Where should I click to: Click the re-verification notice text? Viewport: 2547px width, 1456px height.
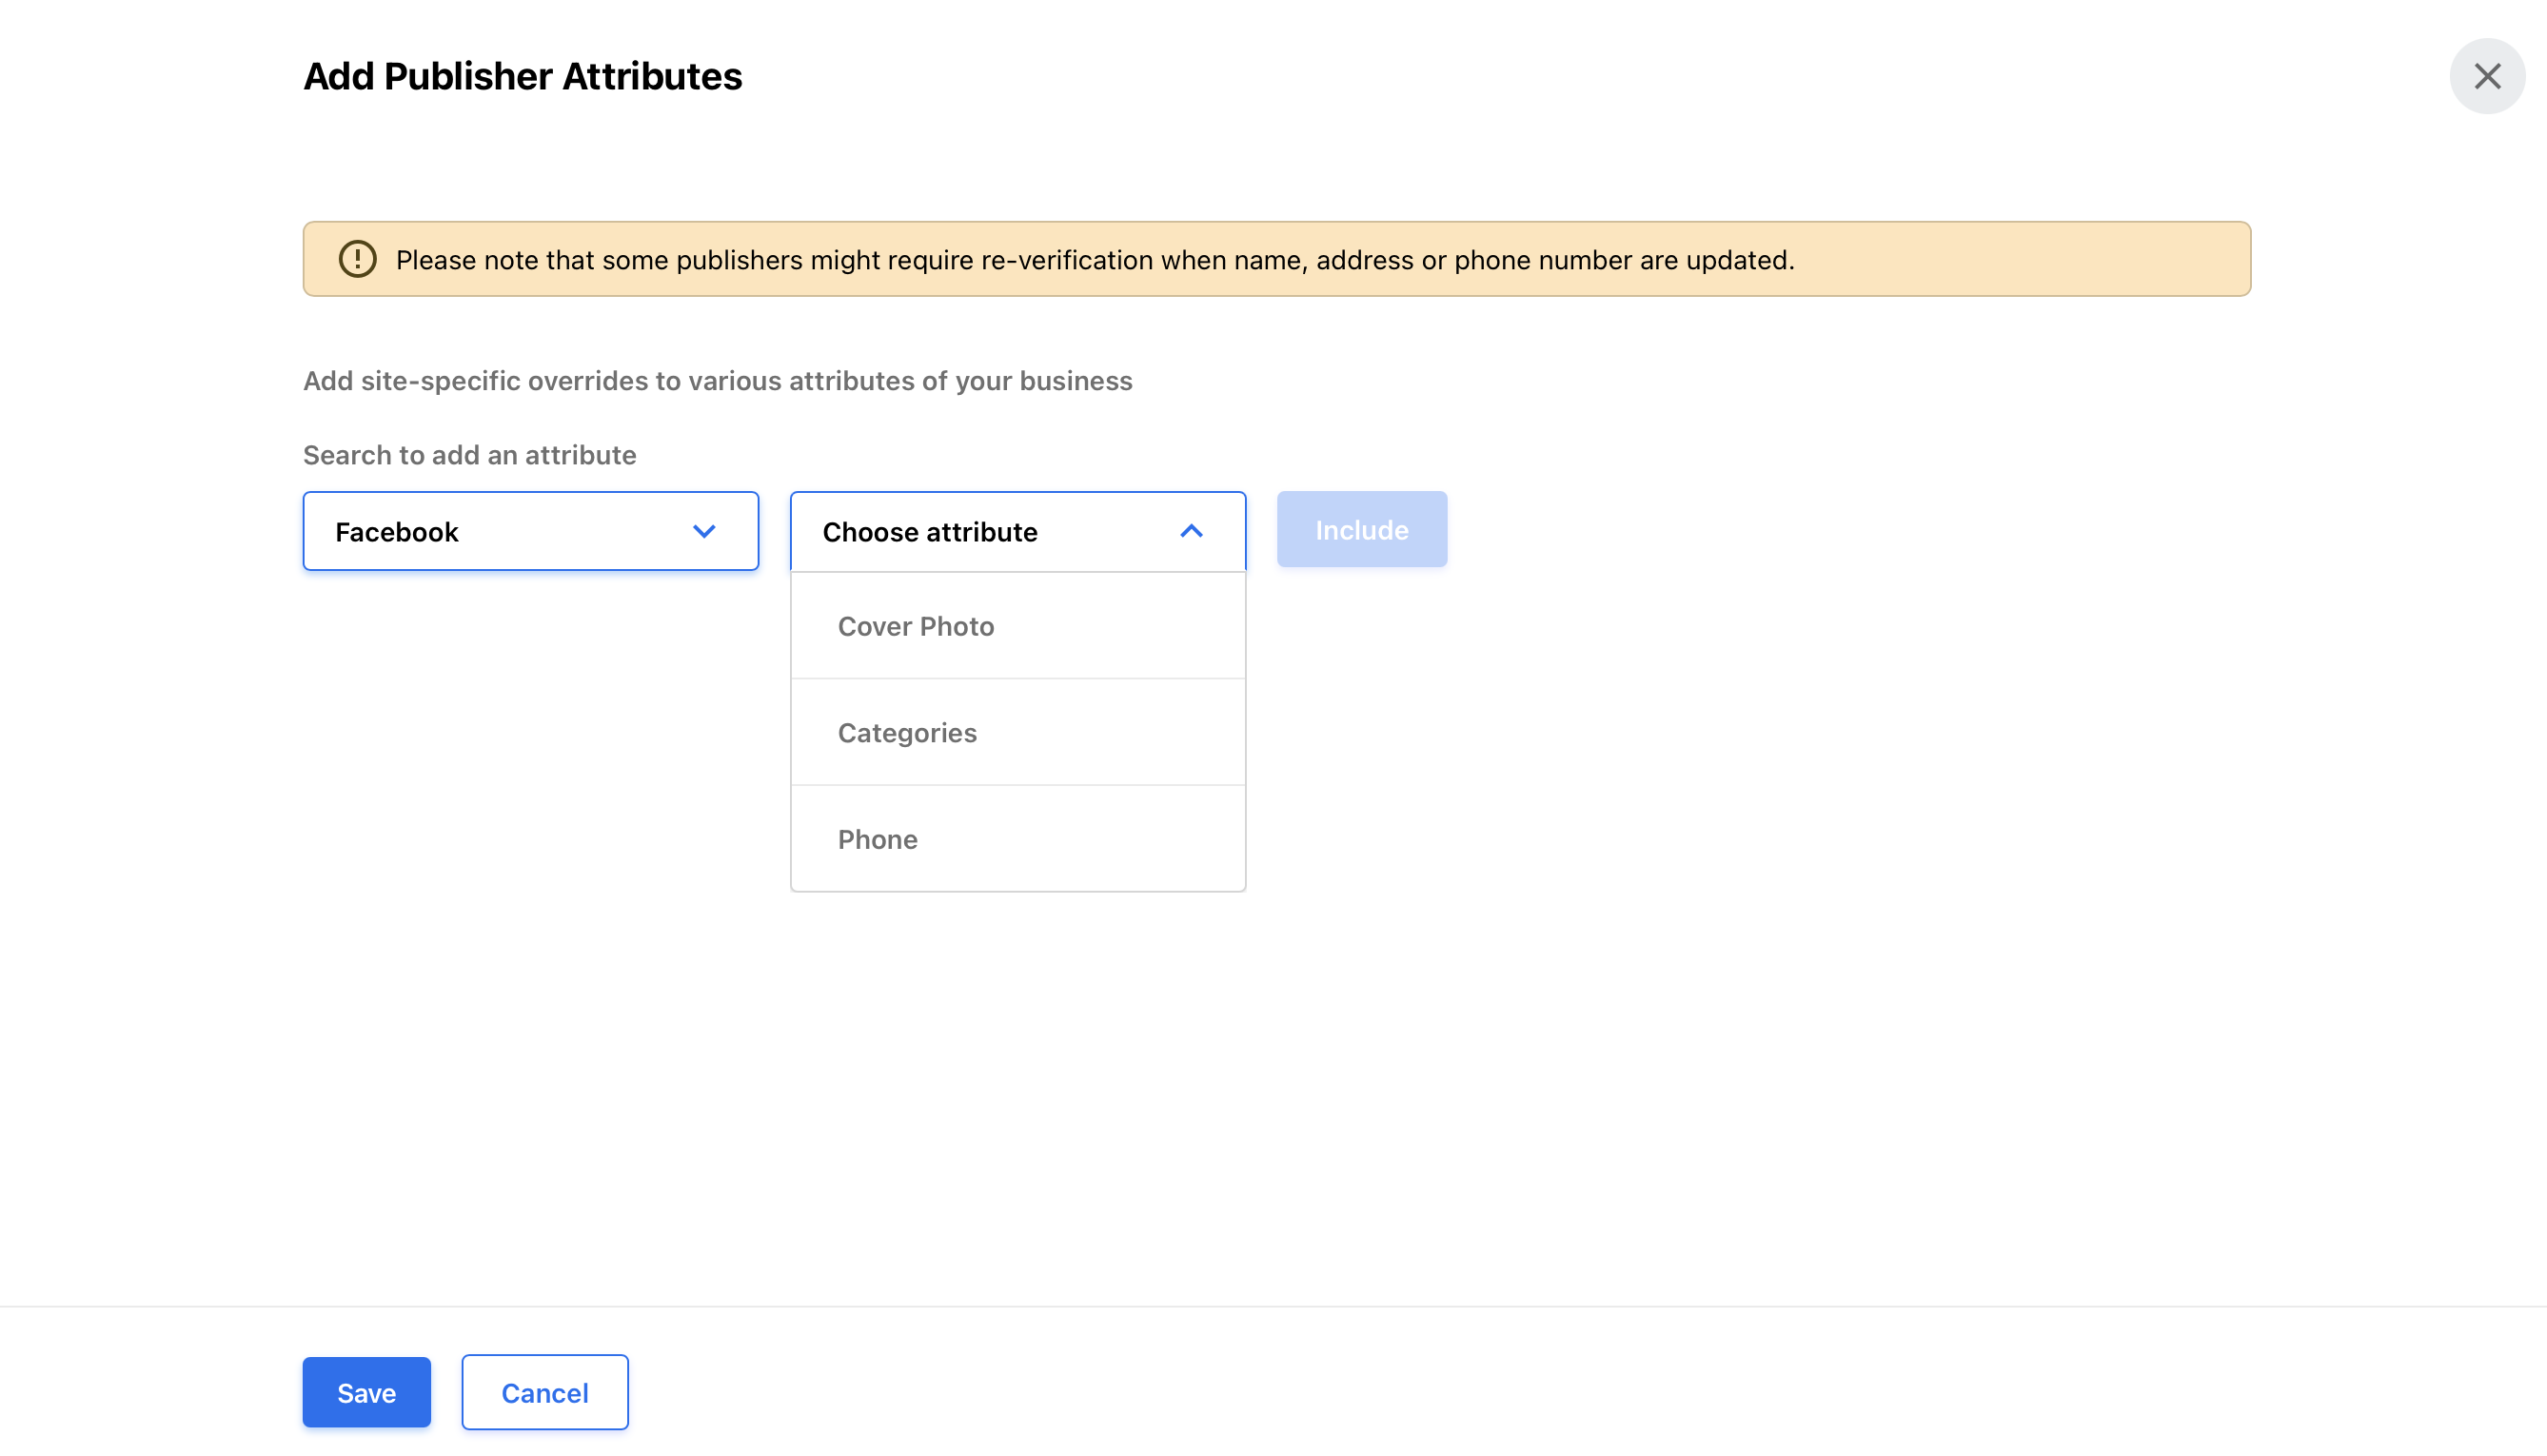(1095, 260)
